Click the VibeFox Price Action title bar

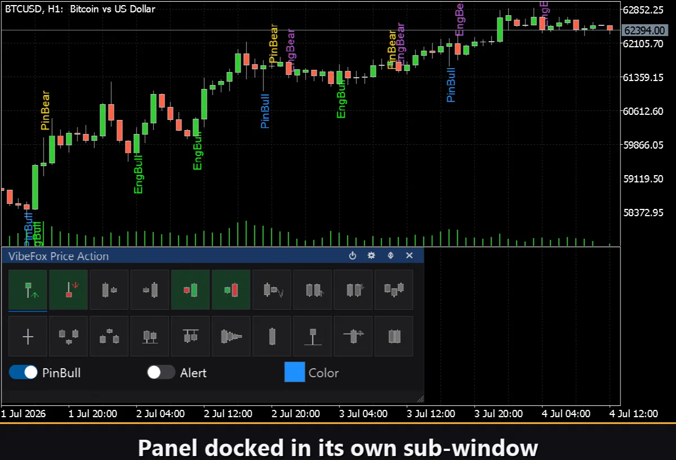(x=212, y=256)
